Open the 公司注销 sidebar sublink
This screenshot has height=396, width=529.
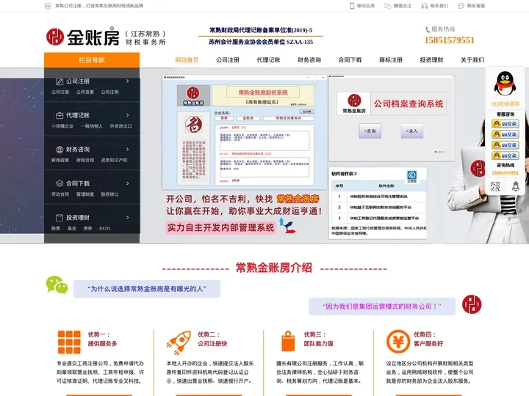coord(109,92)
